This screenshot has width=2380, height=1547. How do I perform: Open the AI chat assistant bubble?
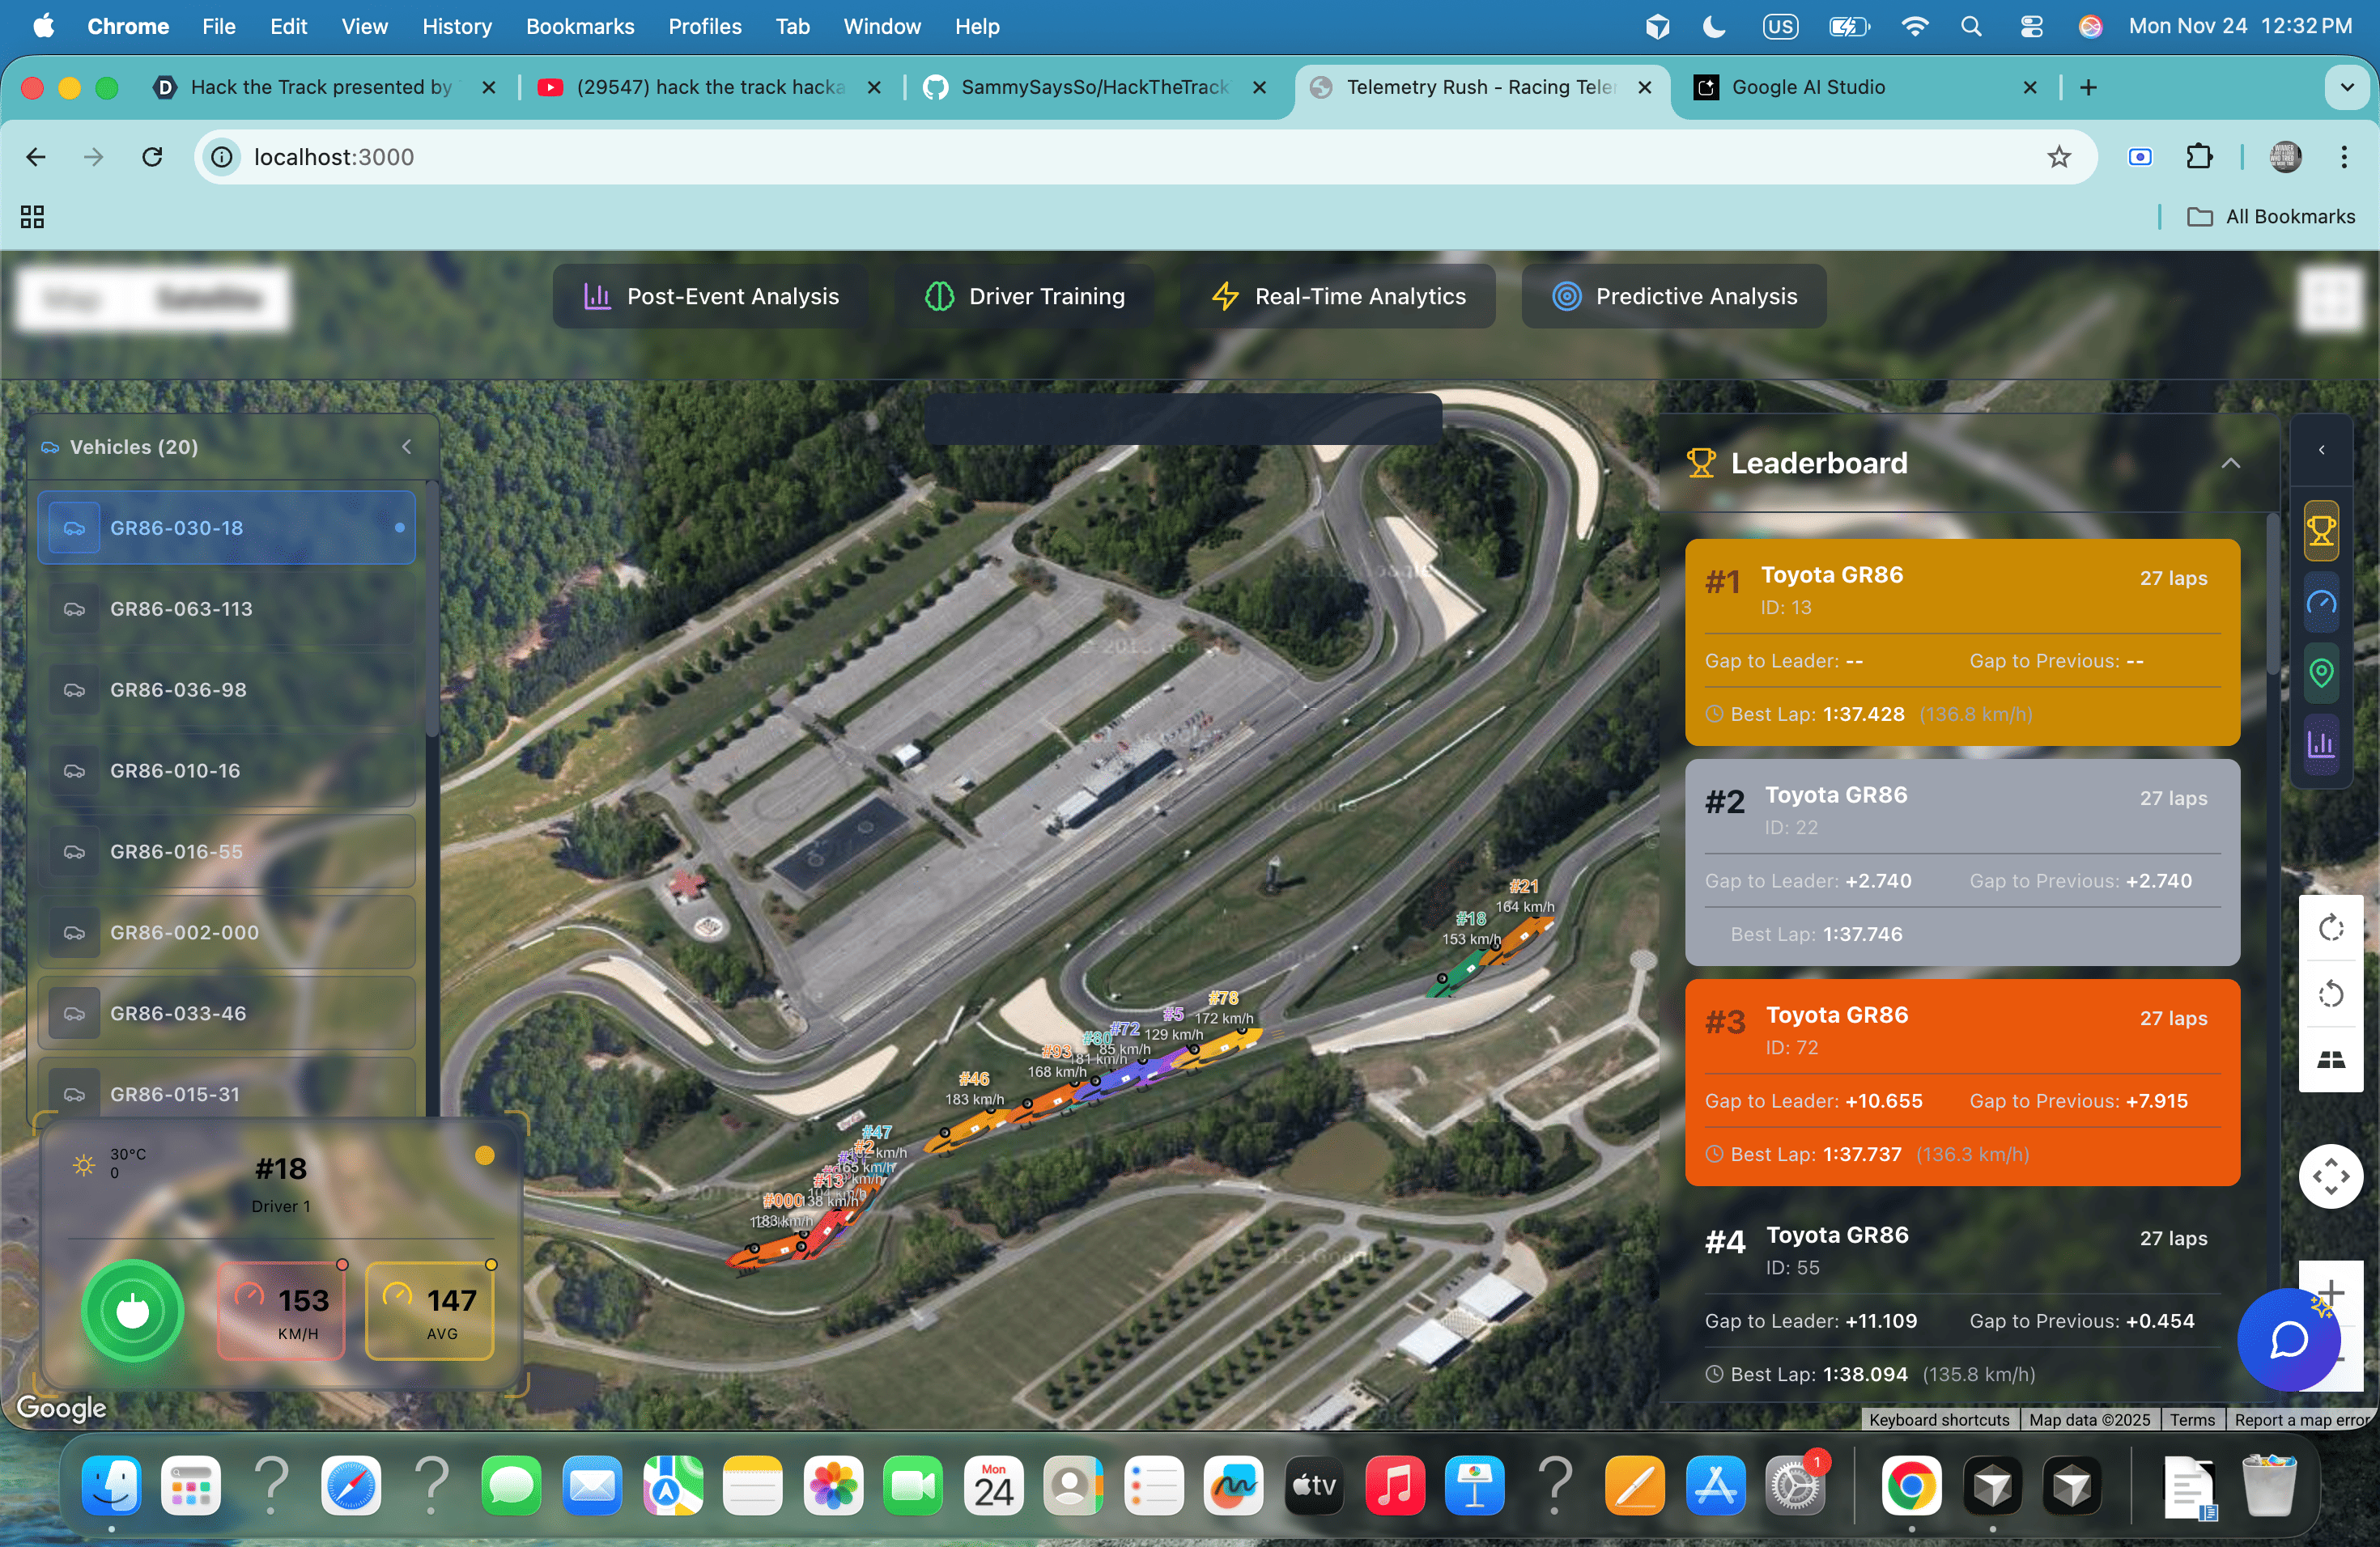(2288, 1340)
